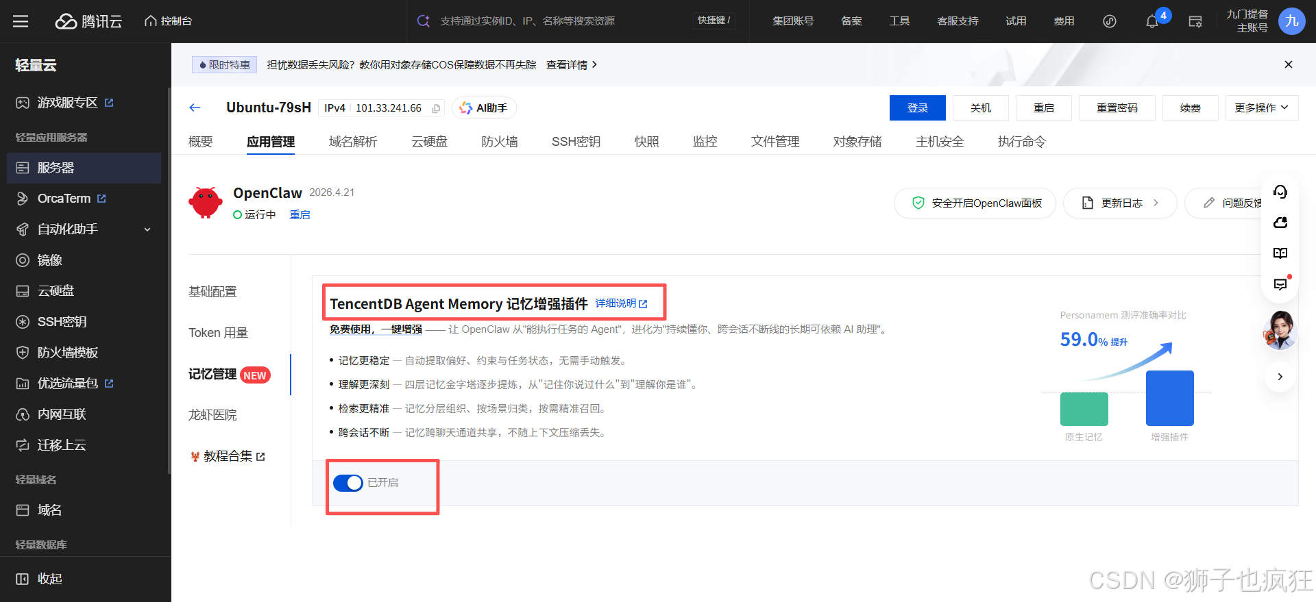This screenshot has height=602, width=1316.
Task: Switch to the 监控 tab
Action: coord(705,142)
